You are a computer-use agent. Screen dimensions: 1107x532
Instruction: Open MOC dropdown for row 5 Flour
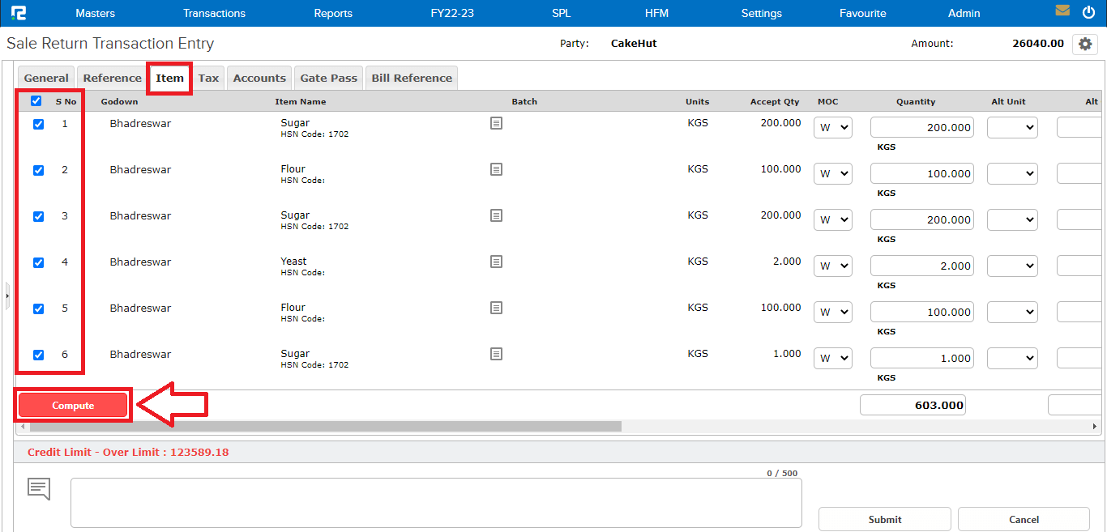[832, 313]
